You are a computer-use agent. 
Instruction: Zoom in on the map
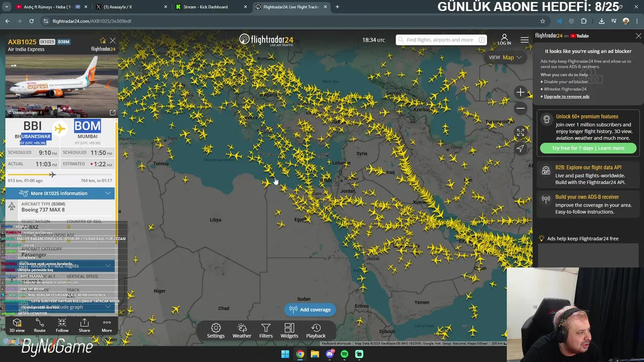click(x=520, y=93)
